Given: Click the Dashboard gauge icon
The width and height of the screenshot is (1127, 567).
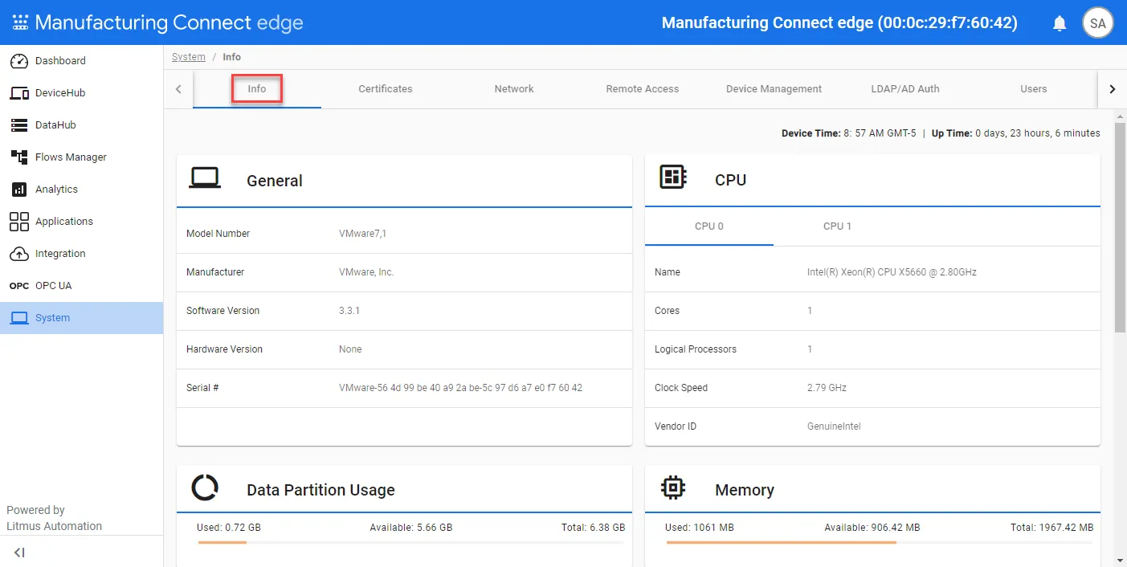Looking at the screenshot, I should (x=19, y=61).
